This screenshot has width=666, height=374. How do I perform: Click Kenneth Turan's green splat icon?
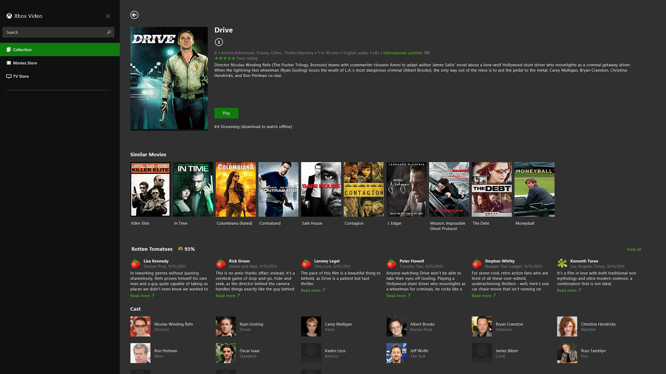click(x=562, y=263)
